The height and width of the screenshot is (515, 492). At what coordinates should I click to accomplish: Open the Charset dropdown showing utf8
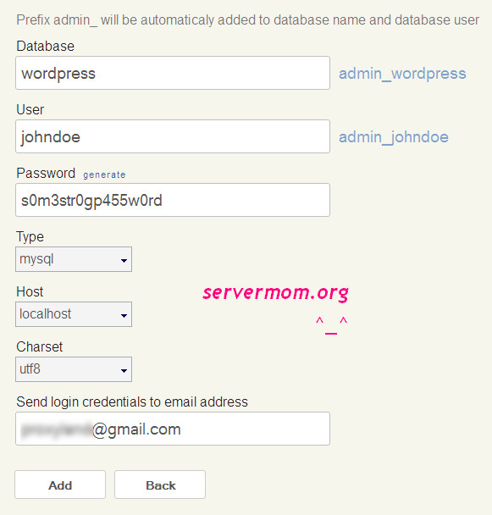click(x=74, y=369)
